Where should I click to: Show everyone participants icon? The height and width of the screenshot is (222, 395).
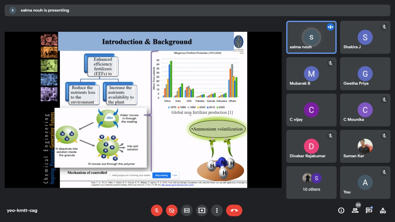(355, 211)
